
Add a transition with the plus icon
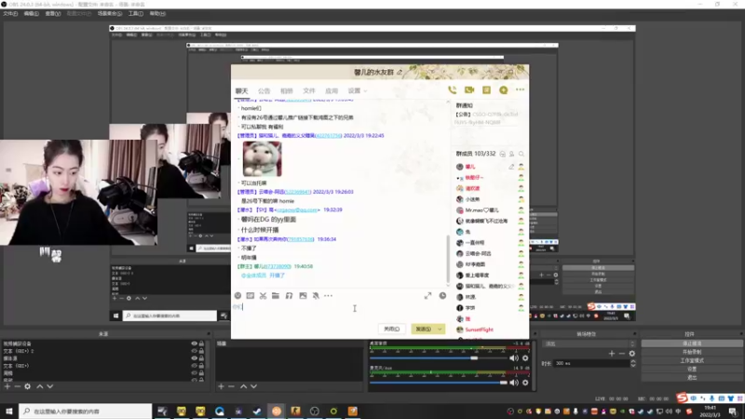click(612, 354)
